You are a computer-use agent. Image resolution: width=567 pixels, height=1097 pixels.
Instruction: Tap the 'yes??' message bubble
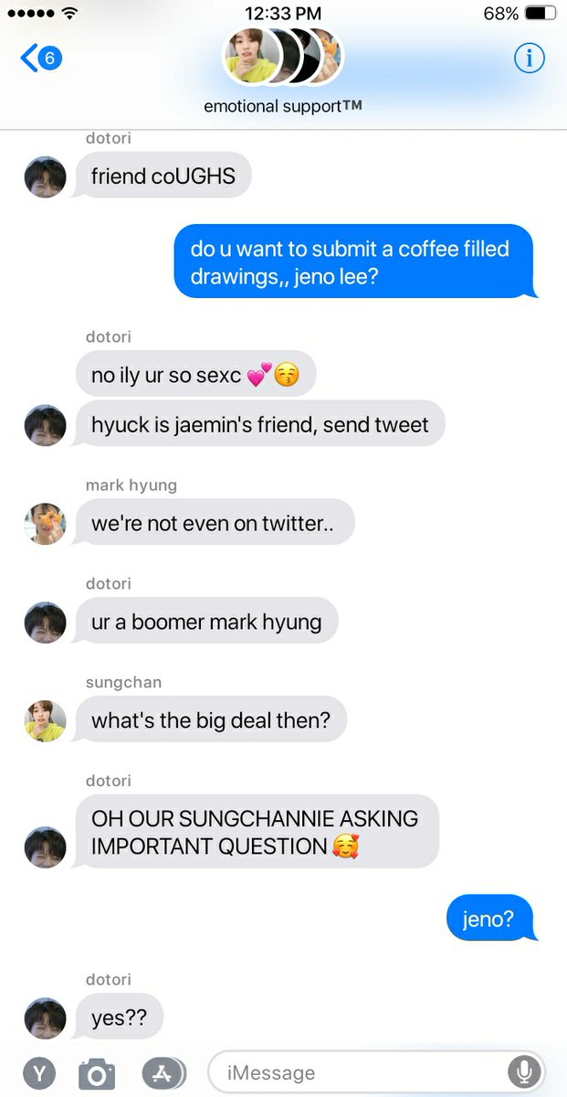click(x=119, y=1017)
